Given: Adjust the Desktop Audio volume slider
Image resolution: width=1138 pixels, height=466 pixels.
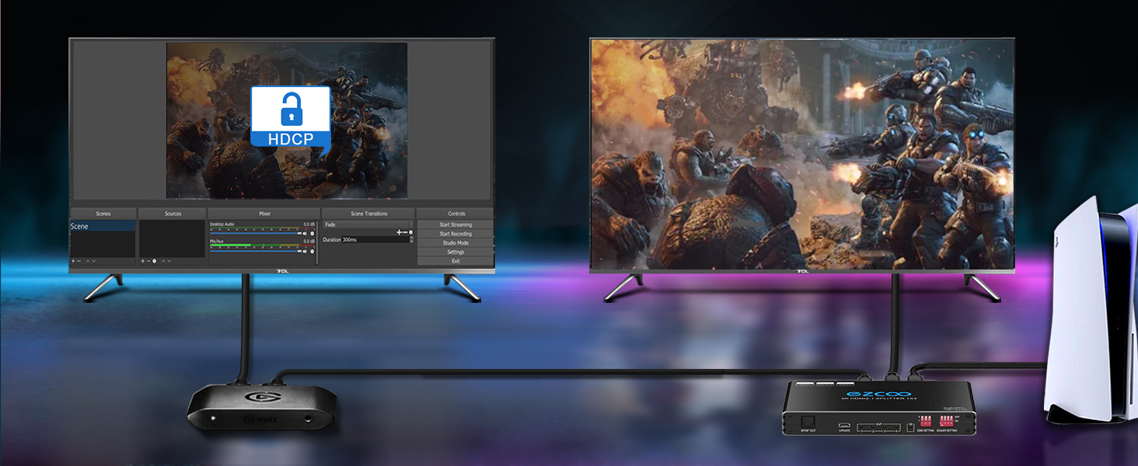Looking at the screenshot, I should point(256,233).
